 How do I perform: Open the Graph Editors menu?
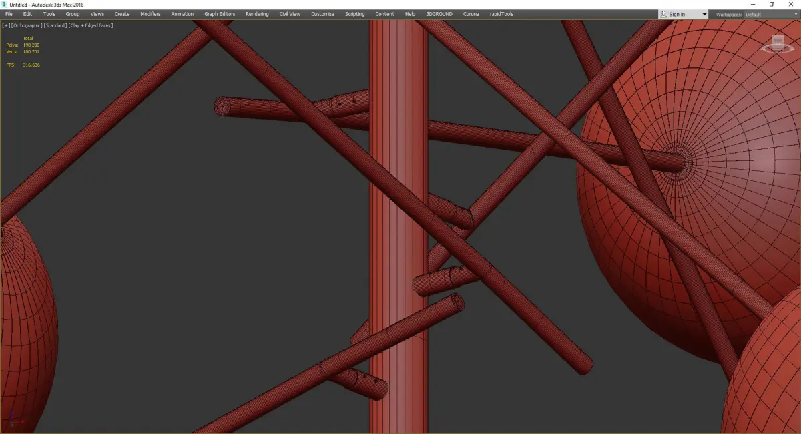point(220,14)
